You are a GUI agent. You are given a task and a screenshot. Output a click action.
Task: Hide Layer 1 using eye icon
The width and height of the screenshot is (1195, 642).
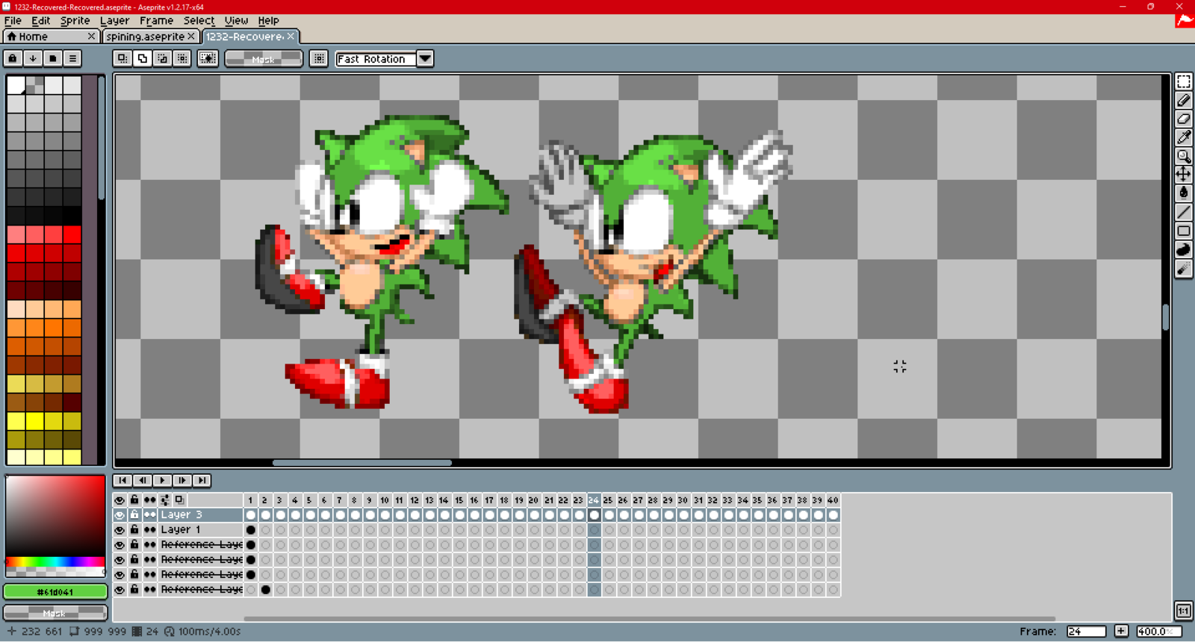[x=119, y=529]
